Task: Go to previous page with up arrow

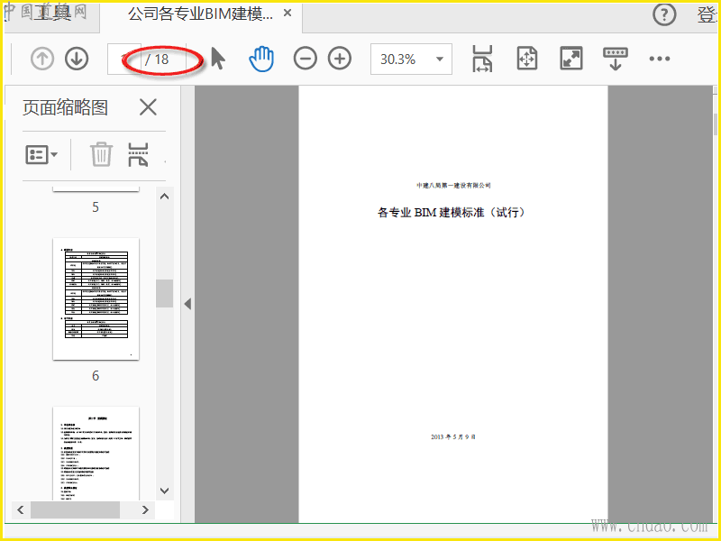Action: coord(42,59)
